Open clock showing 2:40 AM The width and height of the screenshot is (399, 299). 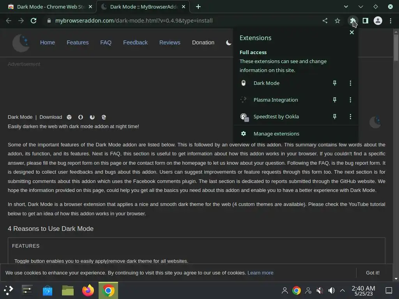coord(364,290)
